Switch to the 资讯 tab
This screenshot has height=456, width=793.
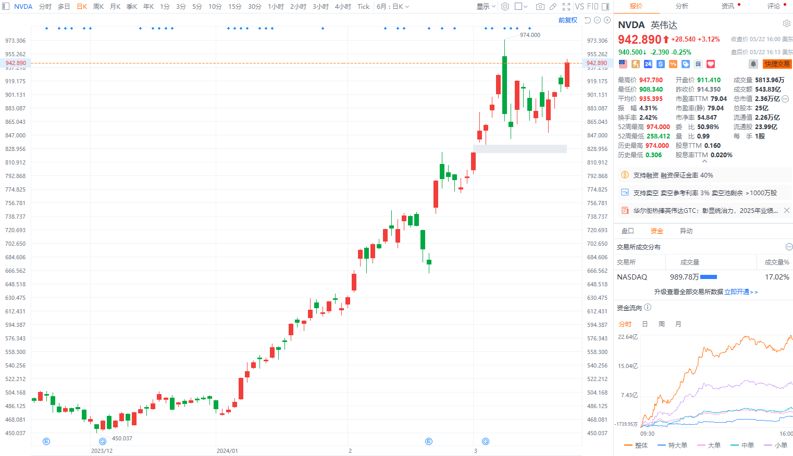point(728,6)
